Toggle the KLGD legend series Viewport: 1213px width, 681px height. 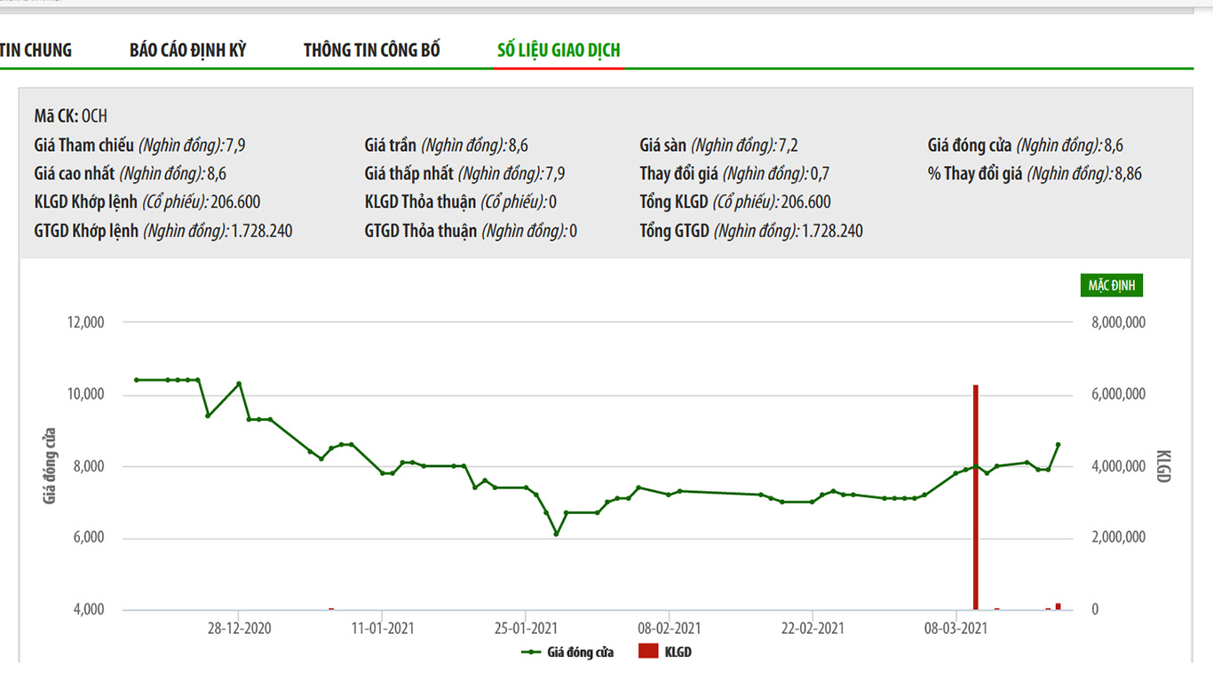678,652
